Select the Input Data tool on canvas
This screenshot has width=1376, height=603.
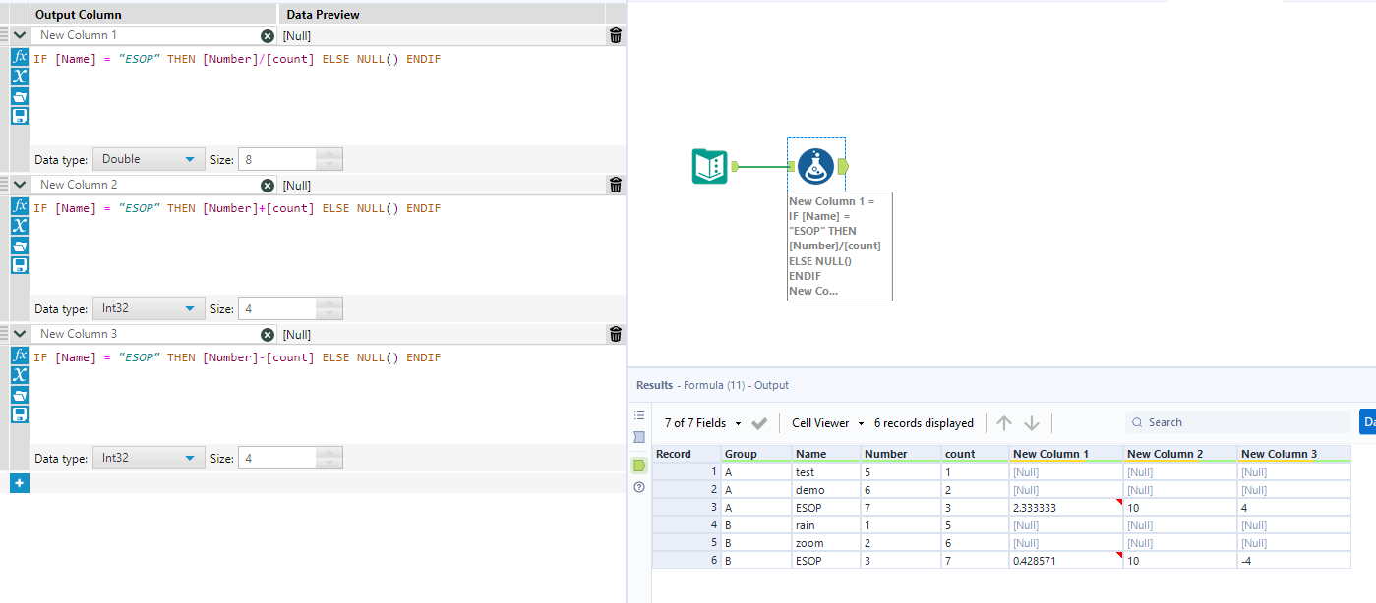(709, 166)
